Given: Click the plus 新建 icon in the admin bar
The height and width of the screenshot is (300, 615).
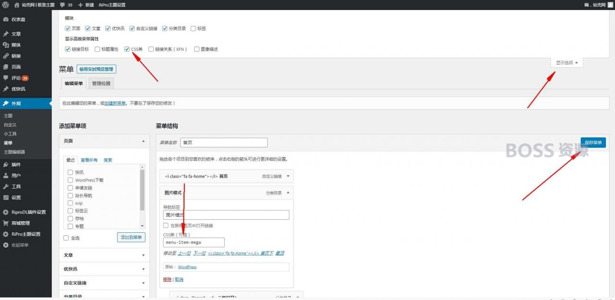Looking at the screenshot, I should click(80, 5).
